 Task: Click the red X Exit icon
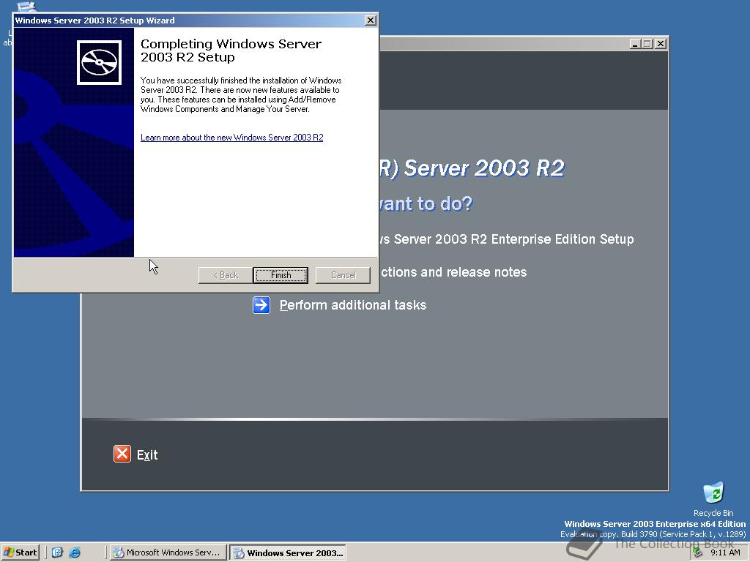[x=122, y=454]
